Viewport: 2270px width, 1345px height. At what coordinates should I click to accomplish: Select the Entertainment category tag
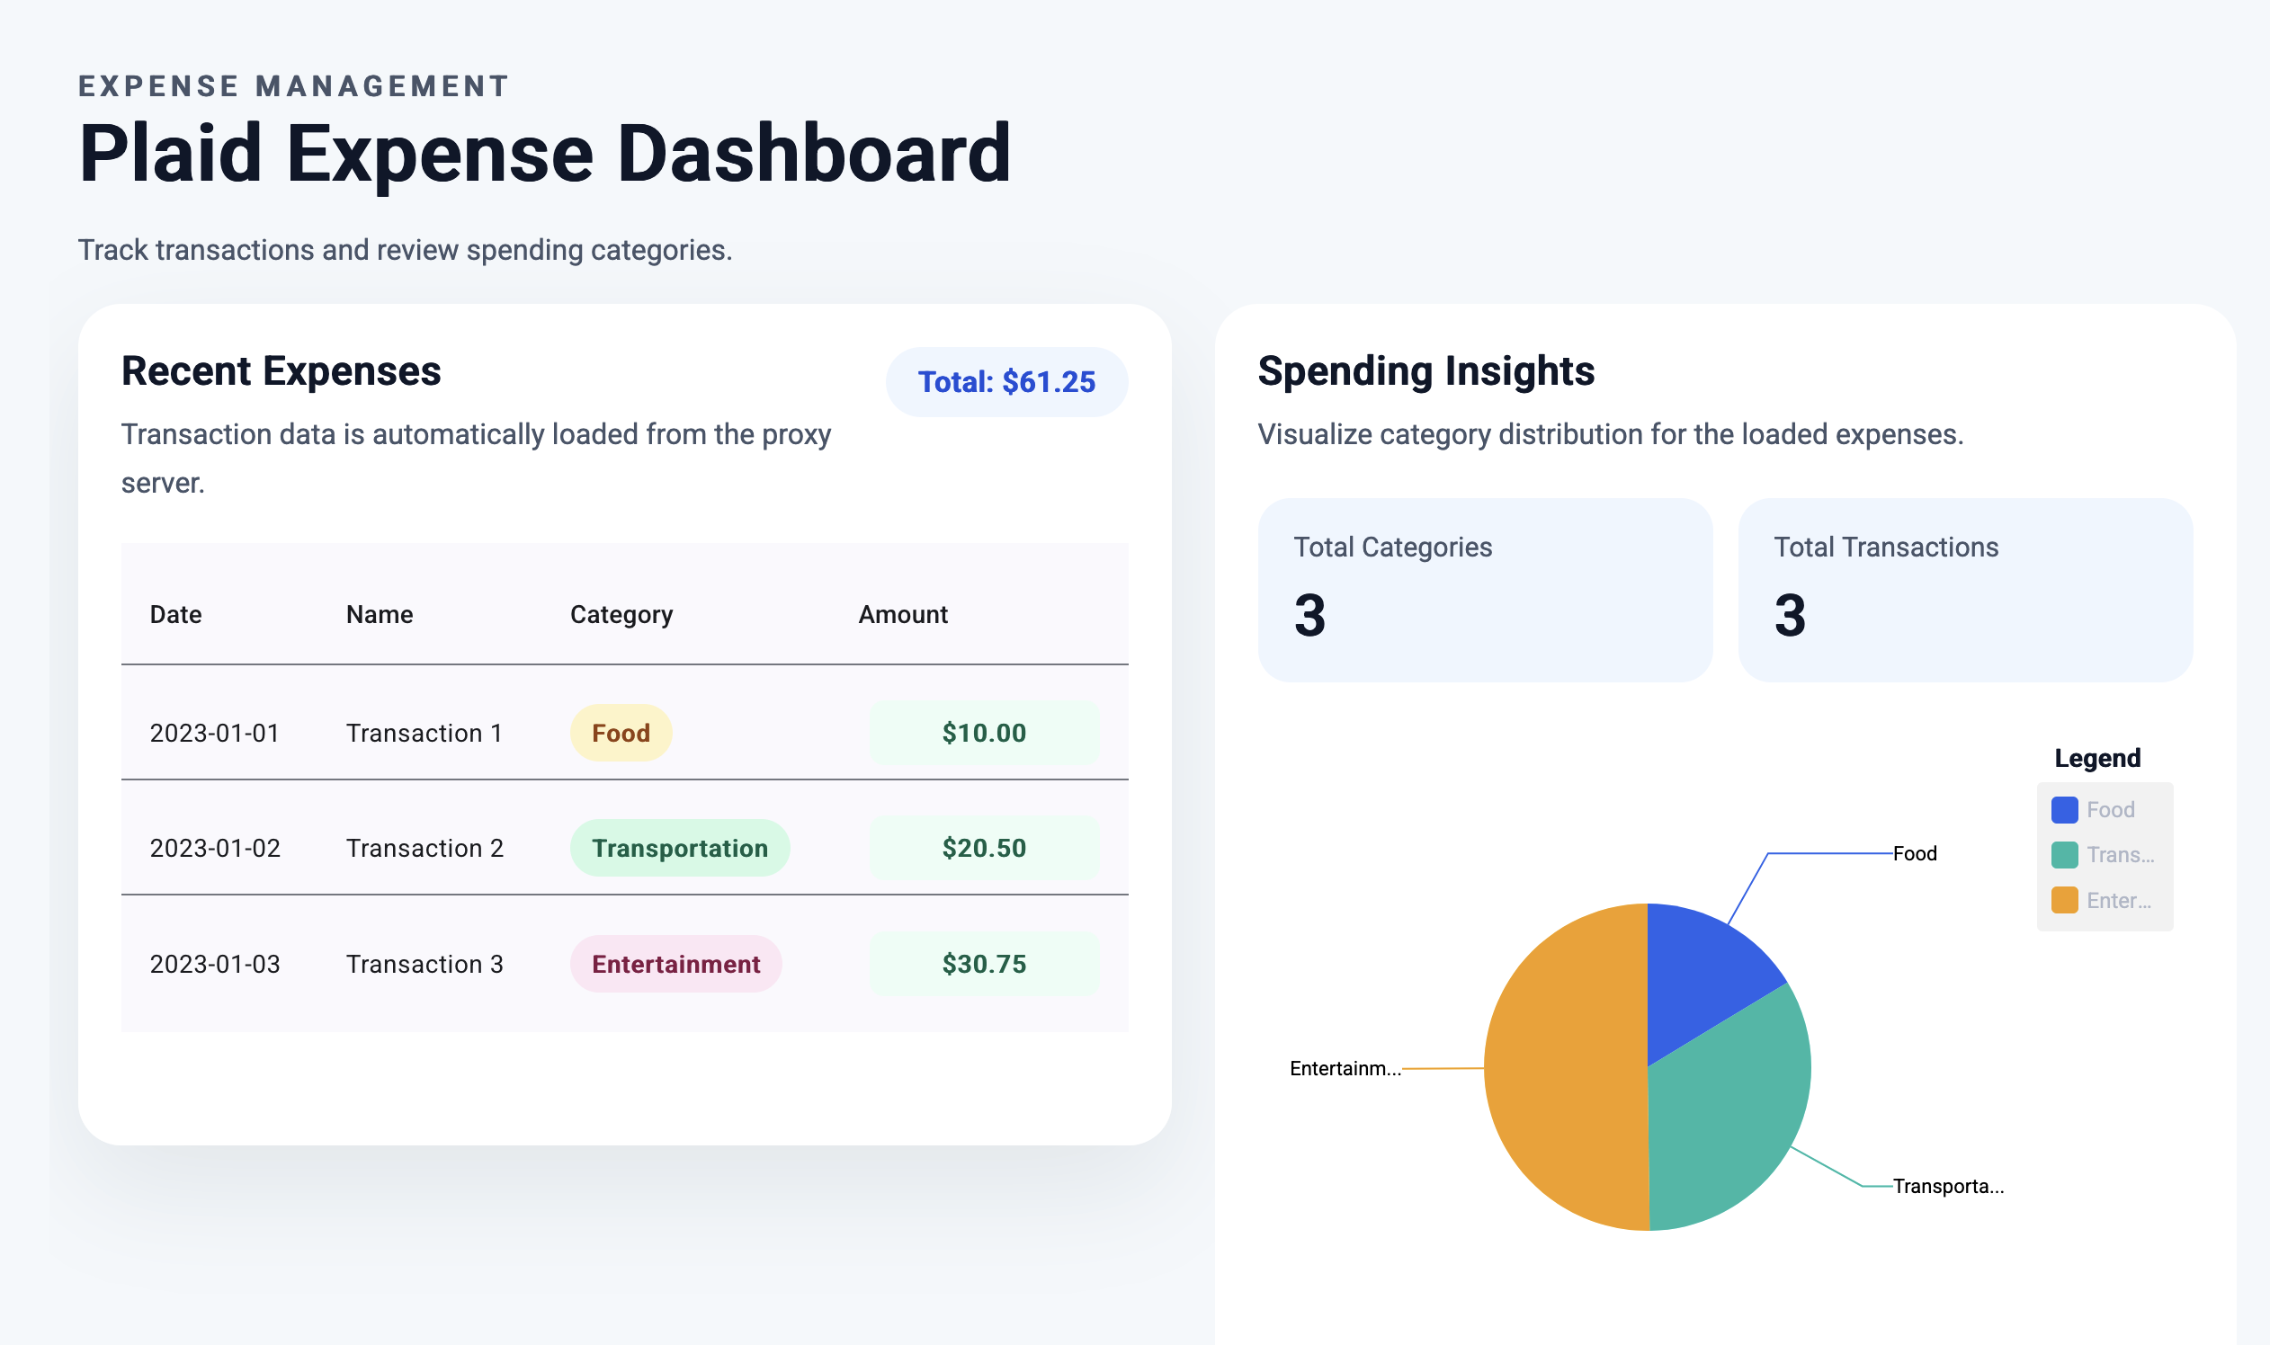pyautogui.click(x=675, y=964)
